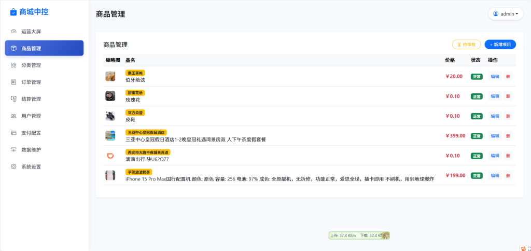
Task: Edit the 滴滴出行 product
Action: pyautogui.click(x=495, y=156)
